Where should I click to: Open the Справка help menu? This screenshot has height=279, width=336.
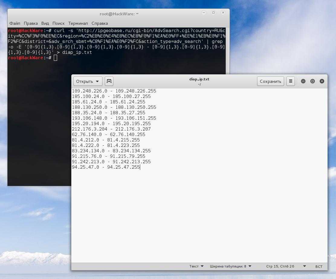[x=99, y=23]
